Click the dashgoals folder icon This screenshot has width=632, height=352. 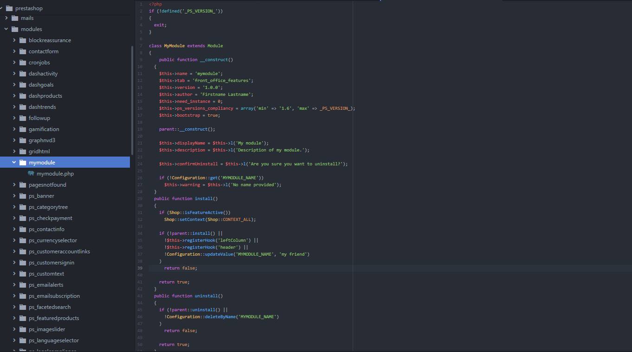[23, 85]
